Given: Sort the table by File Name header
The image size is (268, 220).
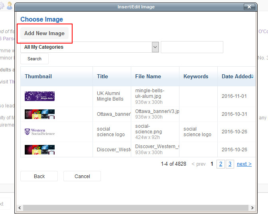Looking at the screenshot, I should tap(148, 77).
